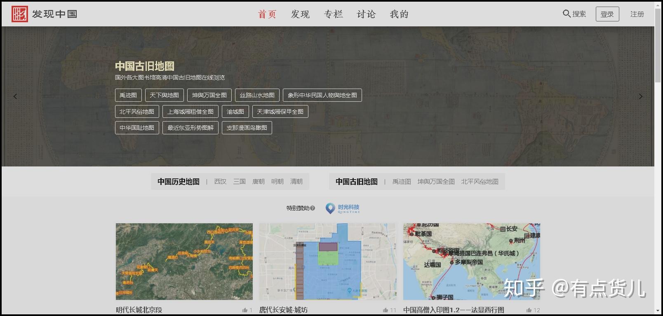Open the 我的 navigation tab
The image size is (663, 316).
[399, 14]
